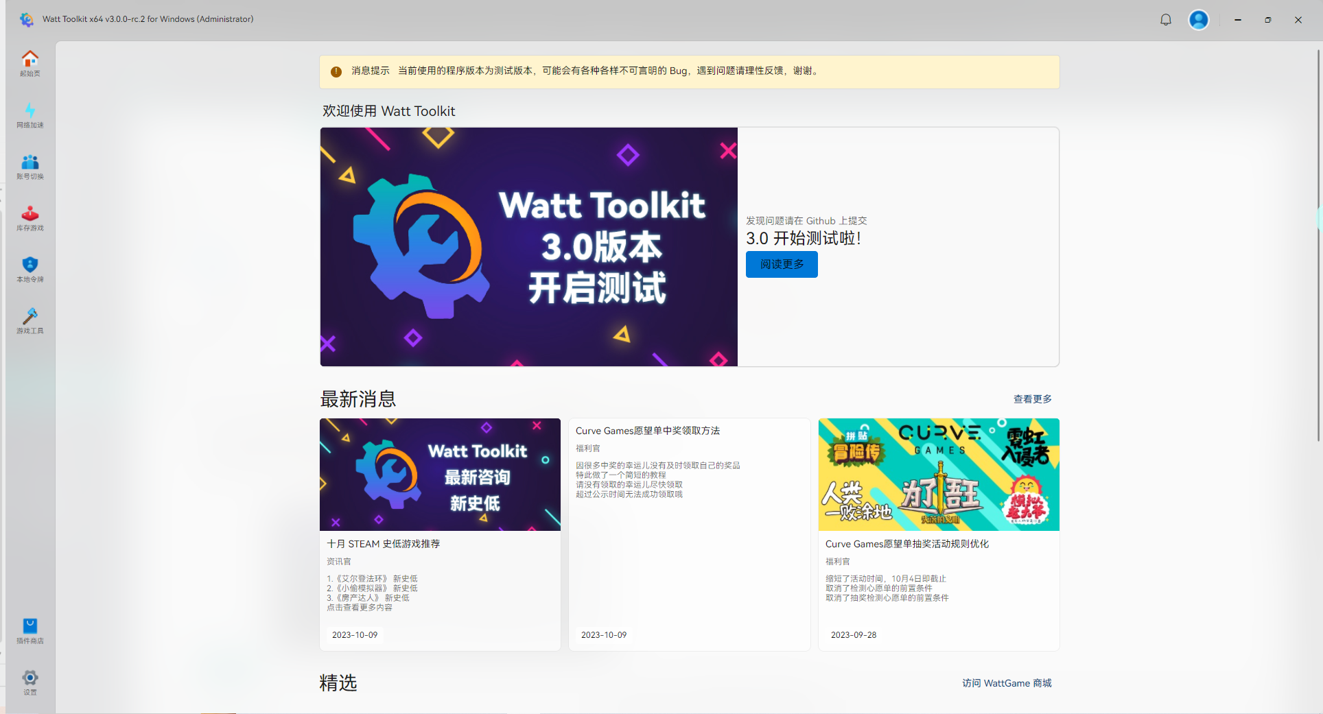Click the scrollbar on the right edge
Viewport: 1323px width, 714px height.
1318,218
